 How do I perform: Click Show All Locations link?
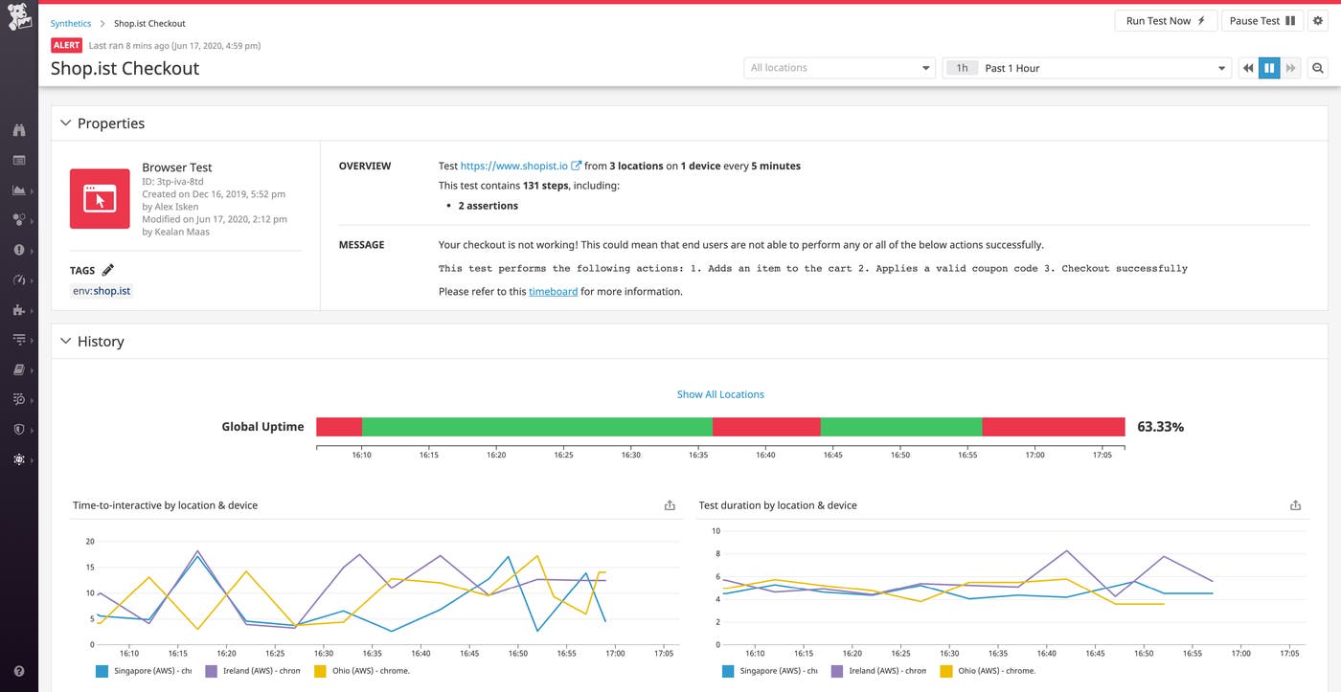coord(720,394)
